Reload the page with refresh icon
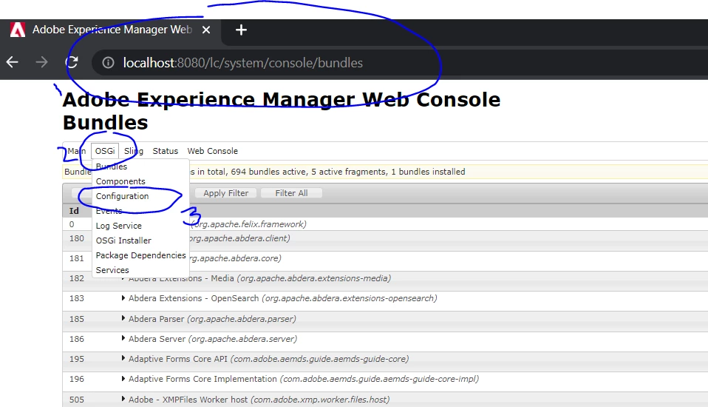This screenshot has height=407, width=708. 72,62
